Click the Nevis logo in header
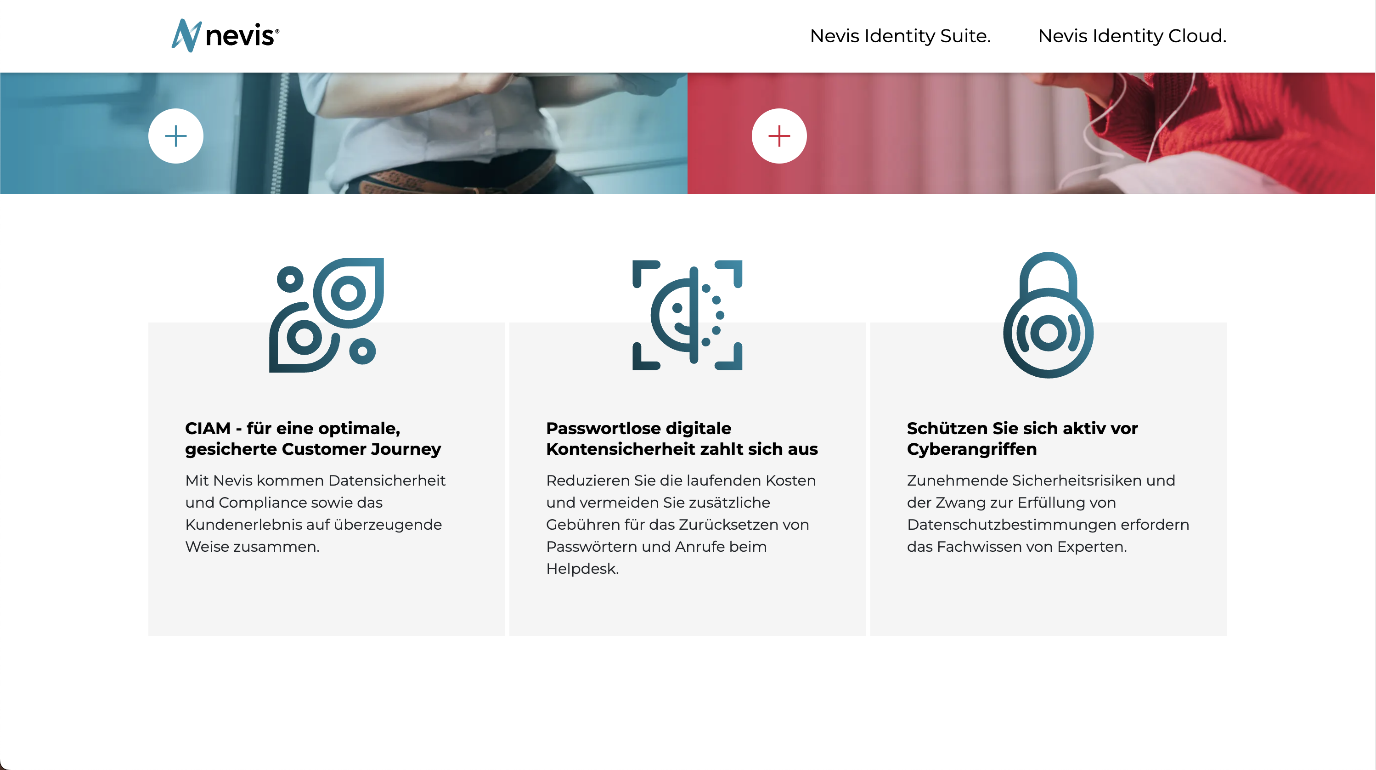Viewport: 1376px width, 770px height. (225, 35)
